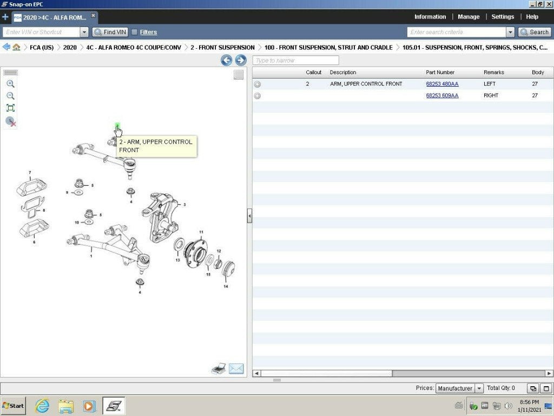Zoom in on the parts diagram
Image resolution: width=554 pixels, height=416 pixels.
(11, 84)
